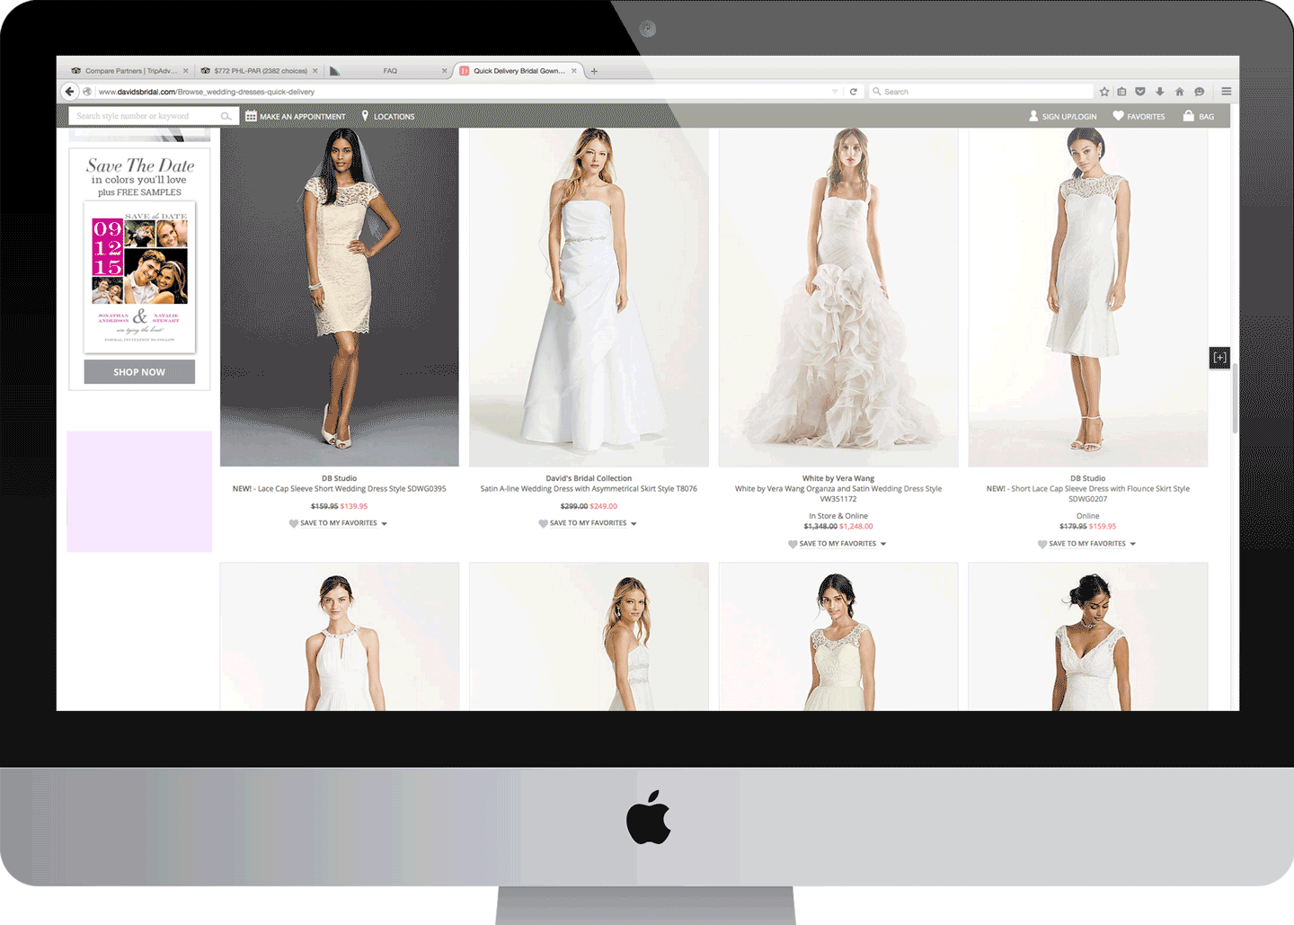The image size is (1294, 925).
Task: Click heart to favorite the Vera Wang Organza dress
Action: point(793,544)
